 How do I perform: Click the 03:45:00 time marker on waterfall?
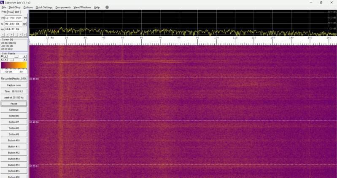(x=34, y=79)
